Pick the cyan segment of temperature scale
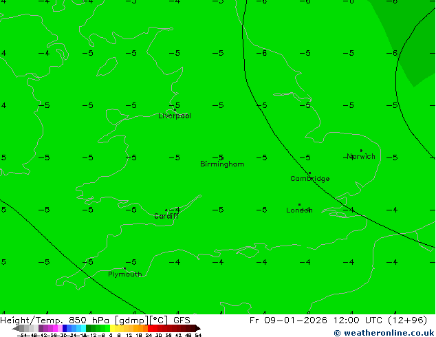Viewport: 436px width, 337px height. click(x=83, y=328)
